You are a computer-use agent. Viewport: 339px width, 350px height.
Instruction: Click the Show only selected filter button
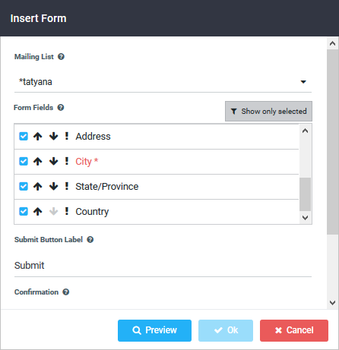click(x=268, y=112)
